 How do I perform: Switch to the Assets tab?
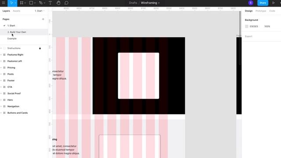point(17,11)
